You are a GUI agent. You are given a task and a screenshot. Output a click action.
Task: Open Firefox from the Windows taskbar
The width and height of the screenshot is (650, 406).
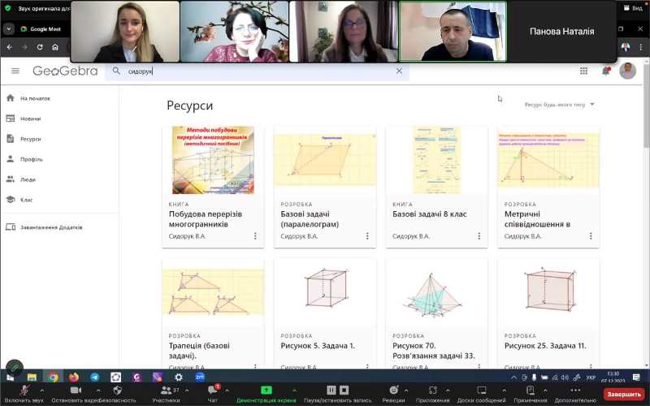point(74,377)
